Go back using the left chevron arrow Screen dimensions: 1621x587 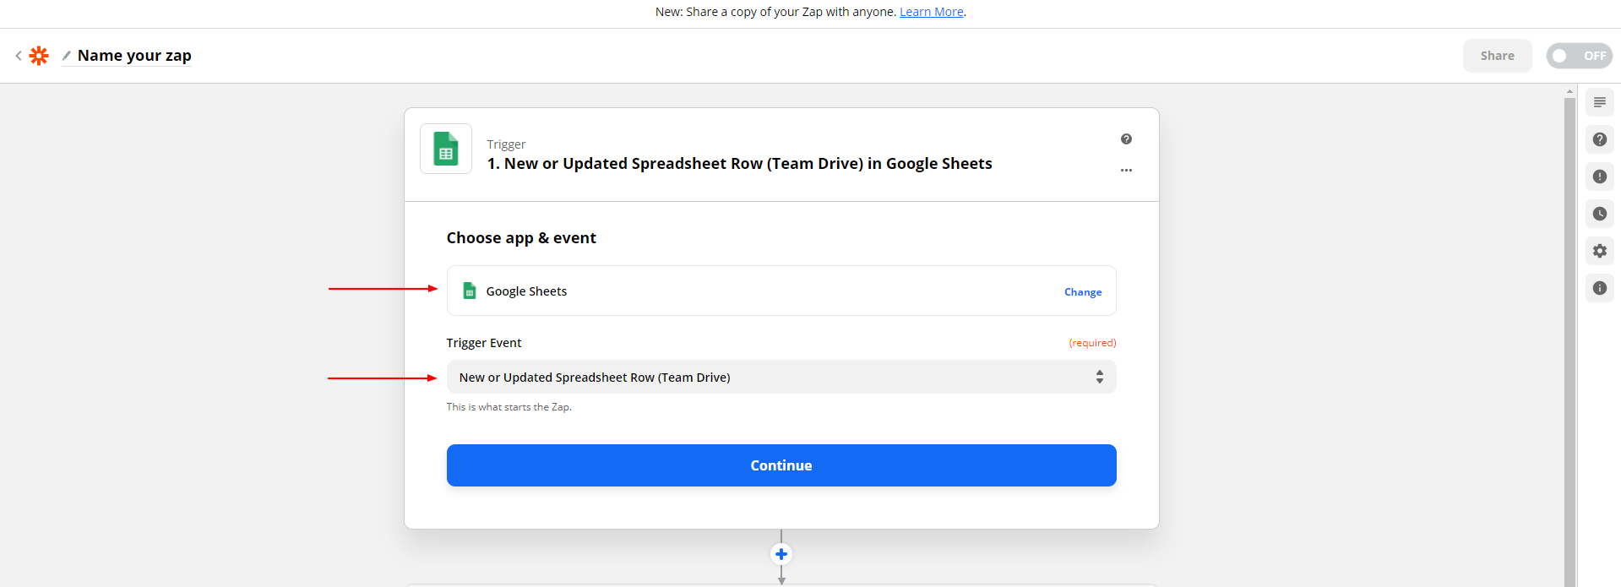(x=19, y=56)
